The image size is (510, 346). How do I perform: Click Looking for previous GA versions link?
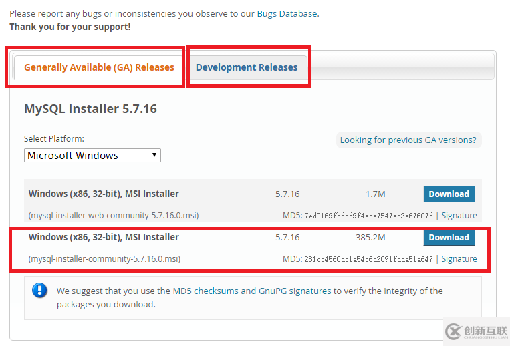coord(408,140)
